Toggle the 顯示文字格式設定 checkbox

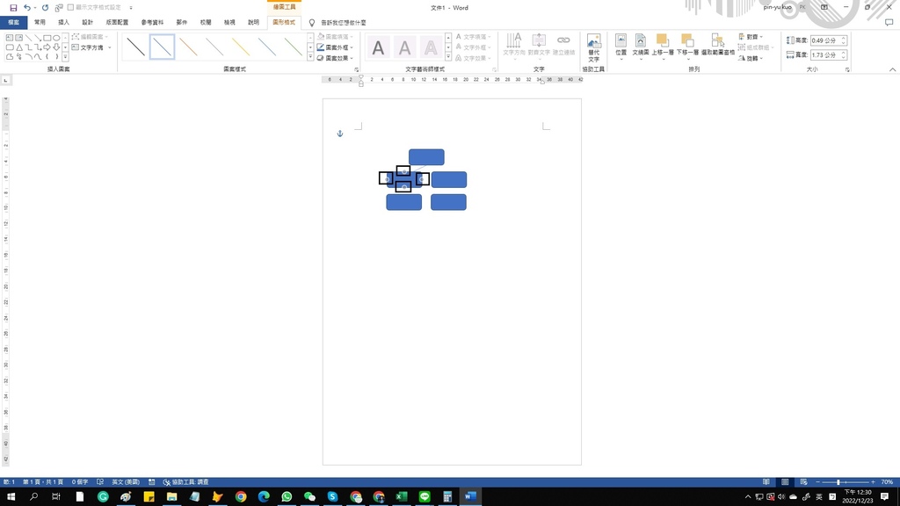tap(70, 7)
